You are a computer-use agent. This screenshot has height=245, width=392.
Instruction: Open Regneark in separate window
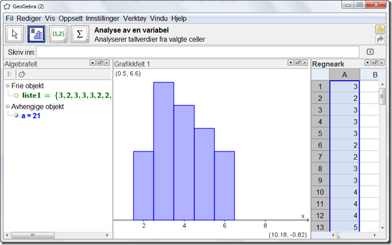pos(374,63)
